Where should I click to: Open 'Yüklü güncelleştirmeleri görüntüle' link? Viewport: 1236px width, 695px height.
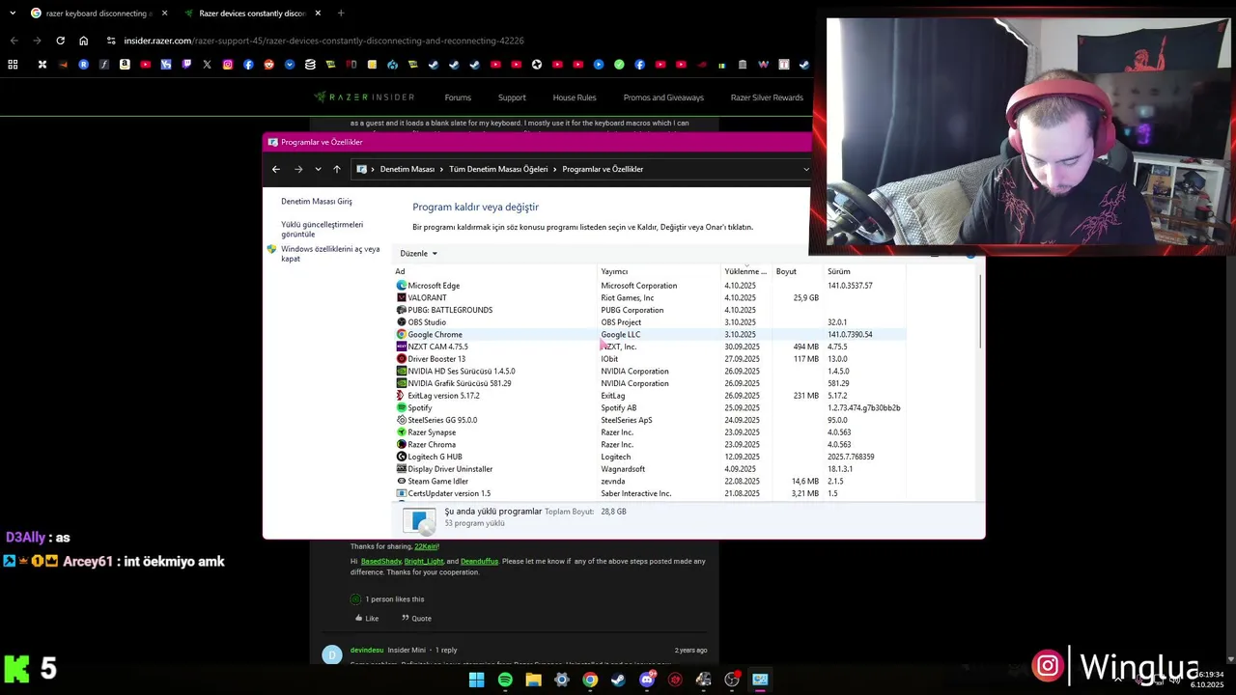click(x=323, y=229)
